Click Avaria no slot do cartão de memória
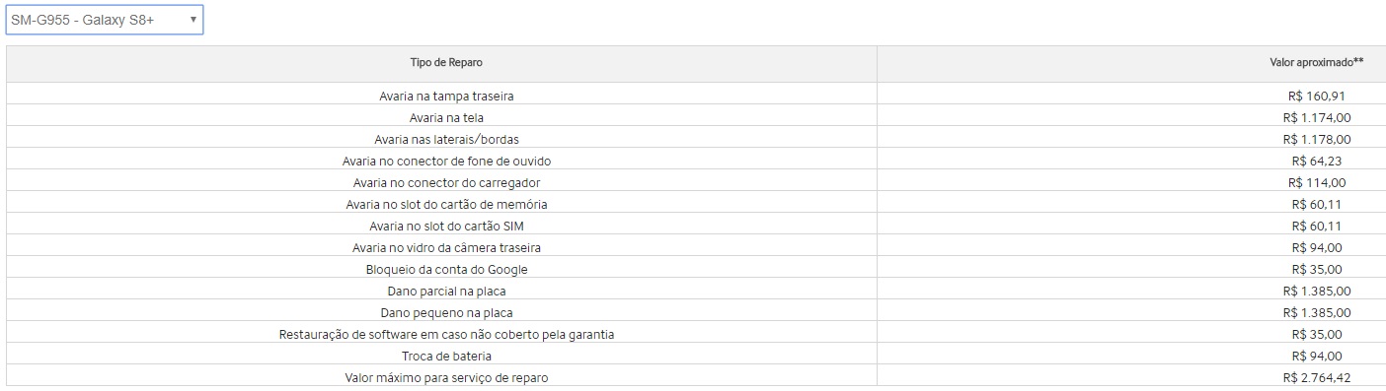The width and height of the screenshot is (1386, 391). click(x=446, y=204)
